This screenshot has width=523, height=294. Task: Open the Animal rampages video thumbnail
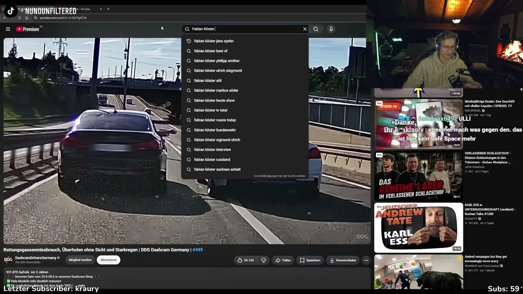[419, 272]
